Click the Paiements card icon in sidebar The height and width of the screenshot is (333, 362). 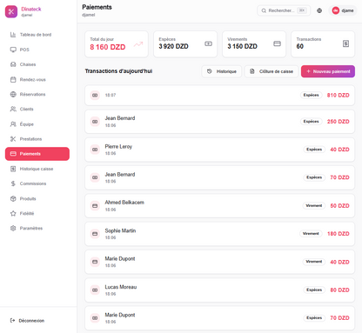[13, 154]
